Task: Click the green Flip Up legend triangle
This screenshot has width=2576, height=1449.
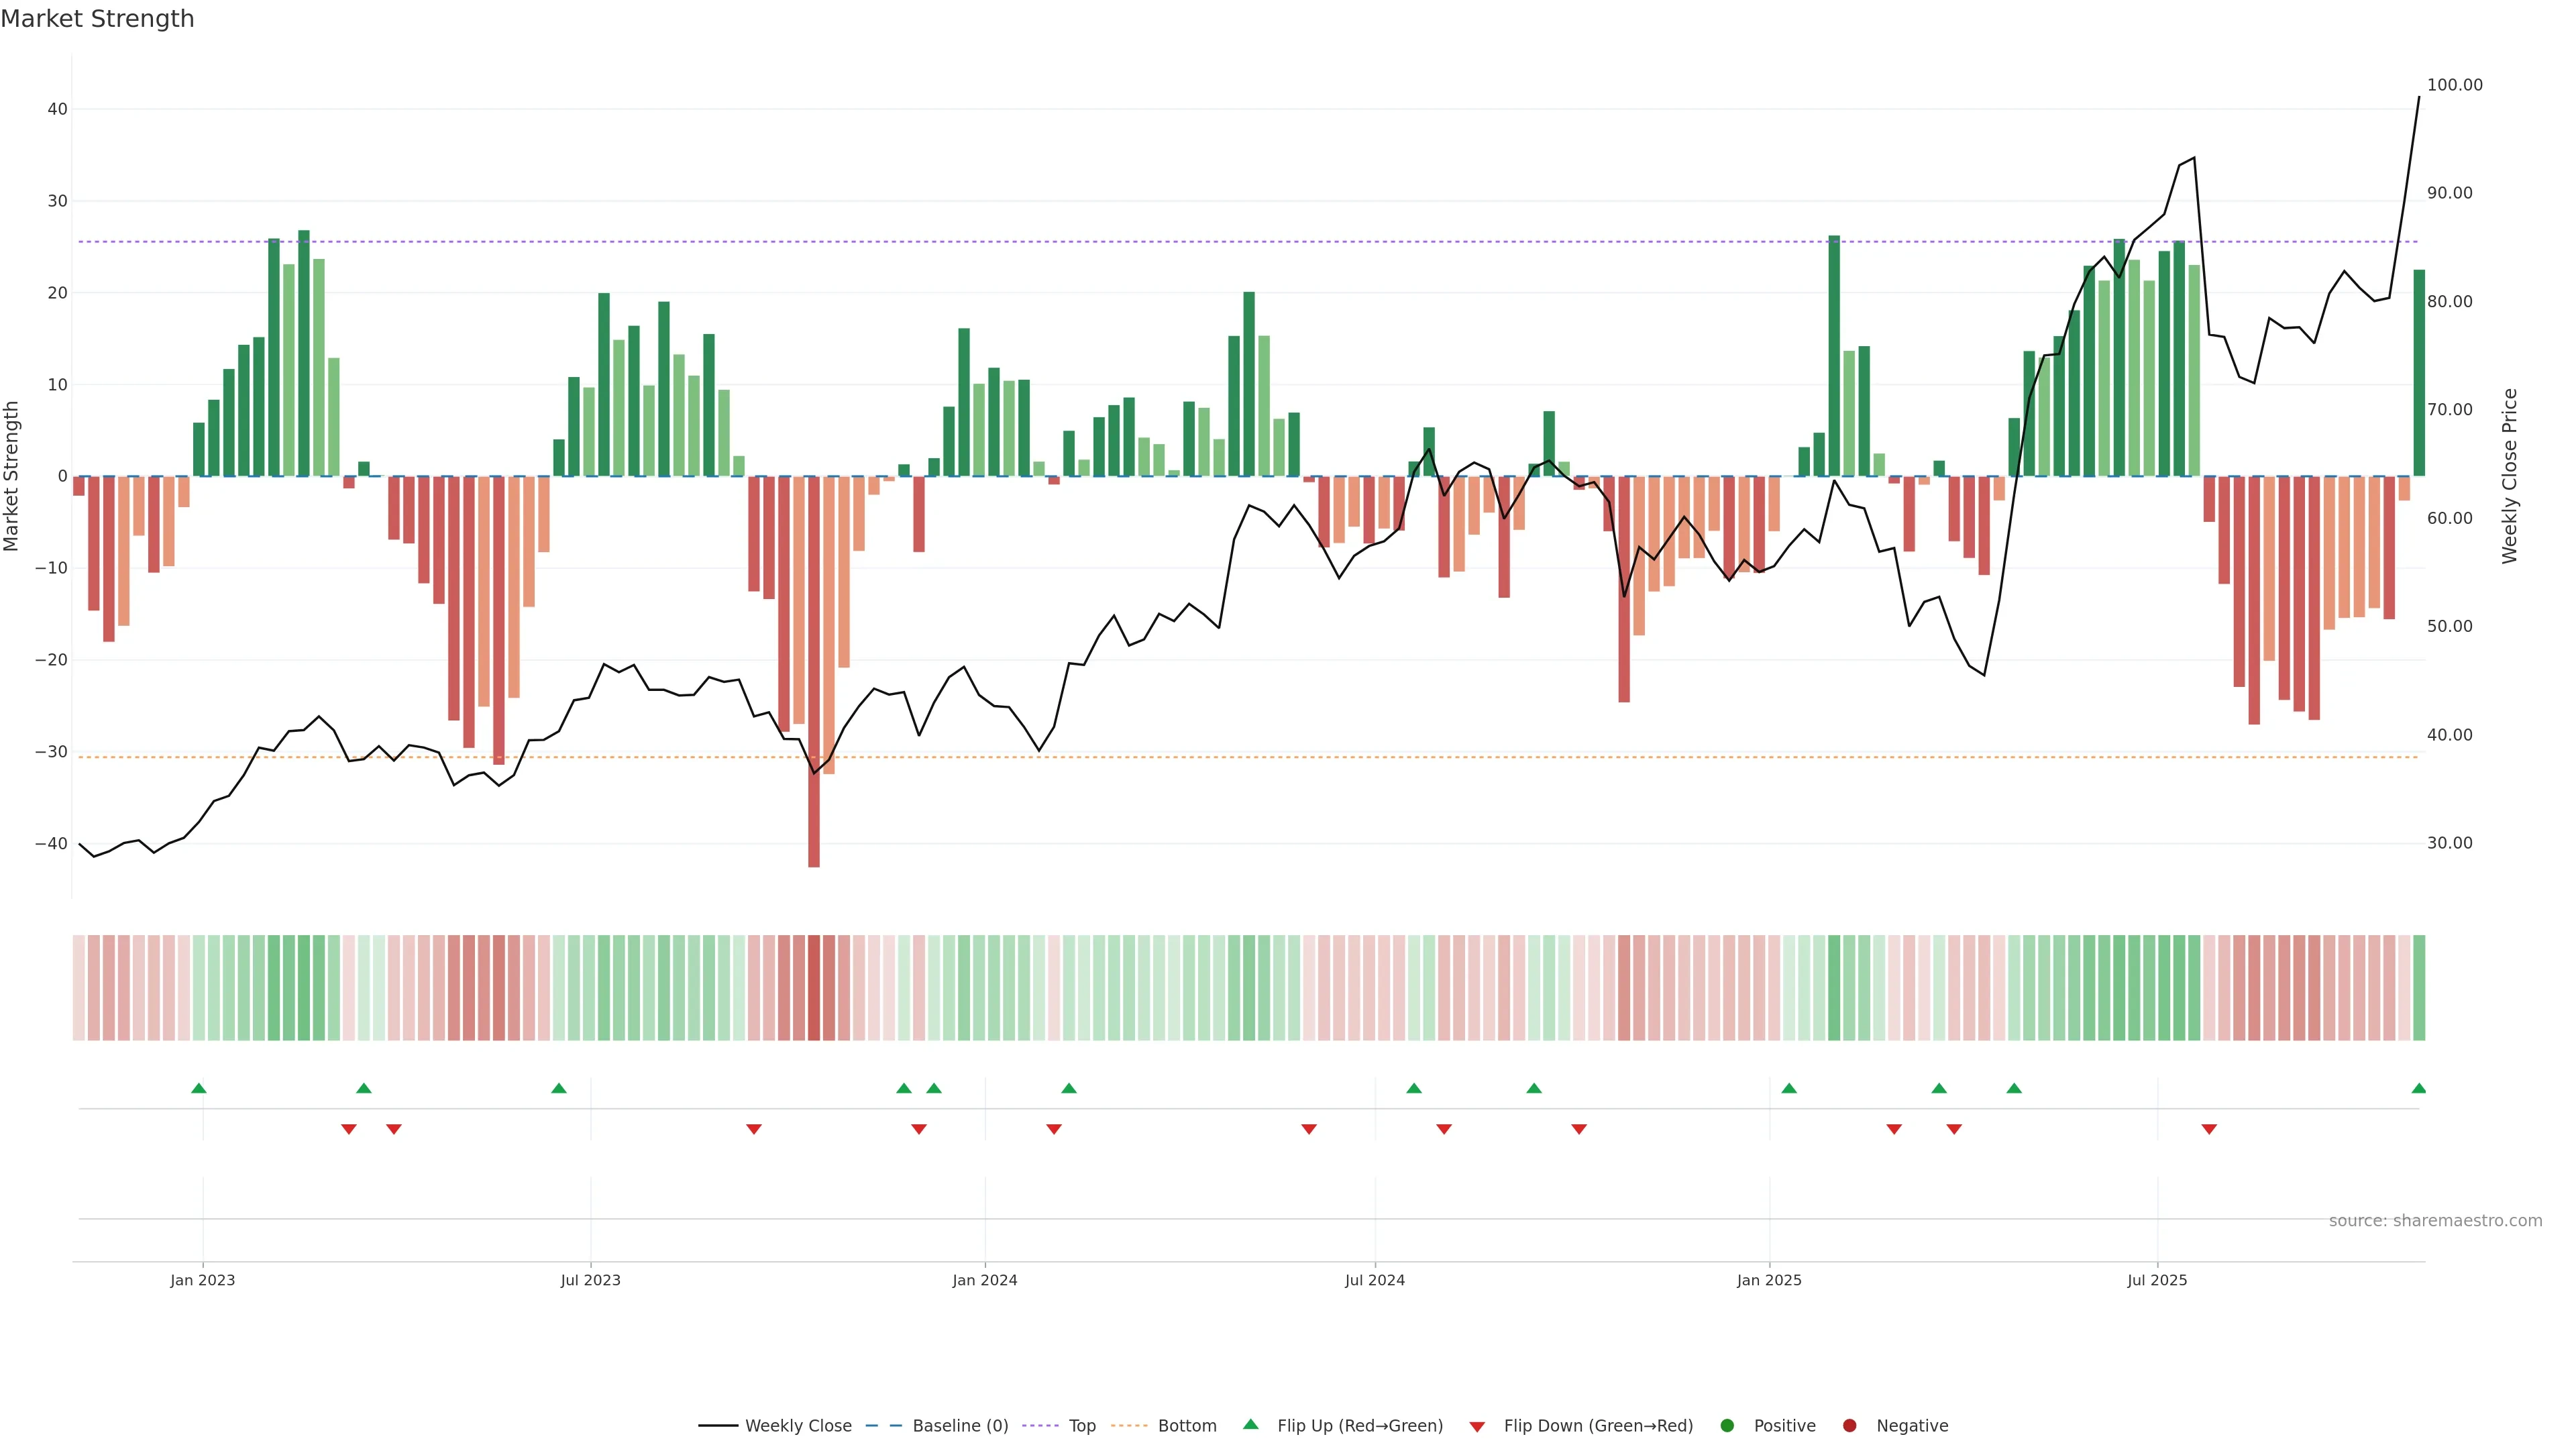Action: 1250,1425
